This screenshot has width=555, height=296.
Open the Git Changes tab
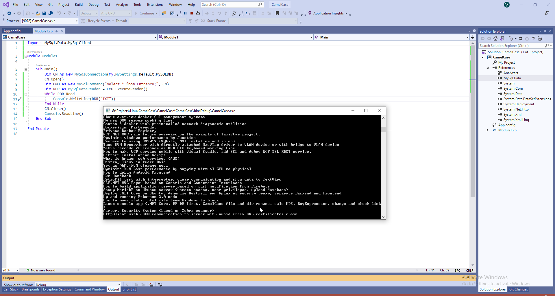point(519,289)
